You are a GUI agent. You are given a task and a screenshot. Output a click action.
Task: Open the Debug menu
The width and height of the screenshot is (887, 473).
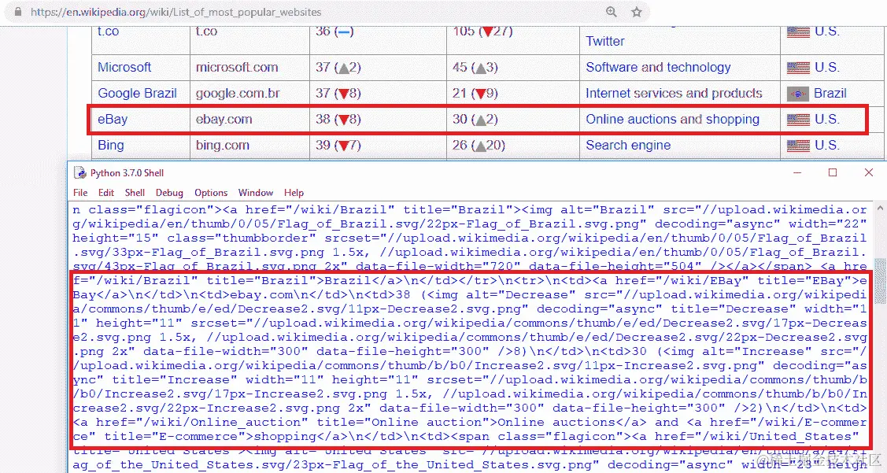tap(169, 192)
